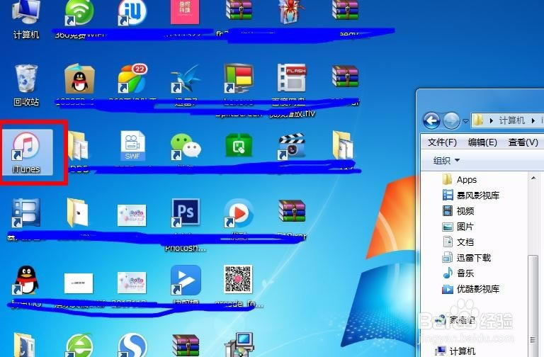Select the Sogou S browser shortcut
The image size is (544, 357).
132,345
